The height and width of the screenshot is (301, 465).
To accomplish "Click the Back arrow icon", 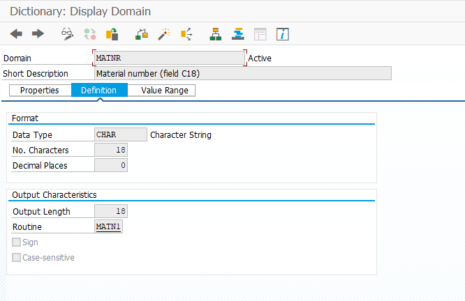I will (x=16, y=33).
